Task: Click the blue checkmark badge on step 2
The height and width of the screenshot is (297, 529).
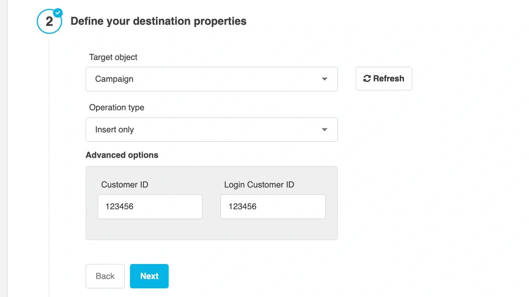Action: click(57, 13)
